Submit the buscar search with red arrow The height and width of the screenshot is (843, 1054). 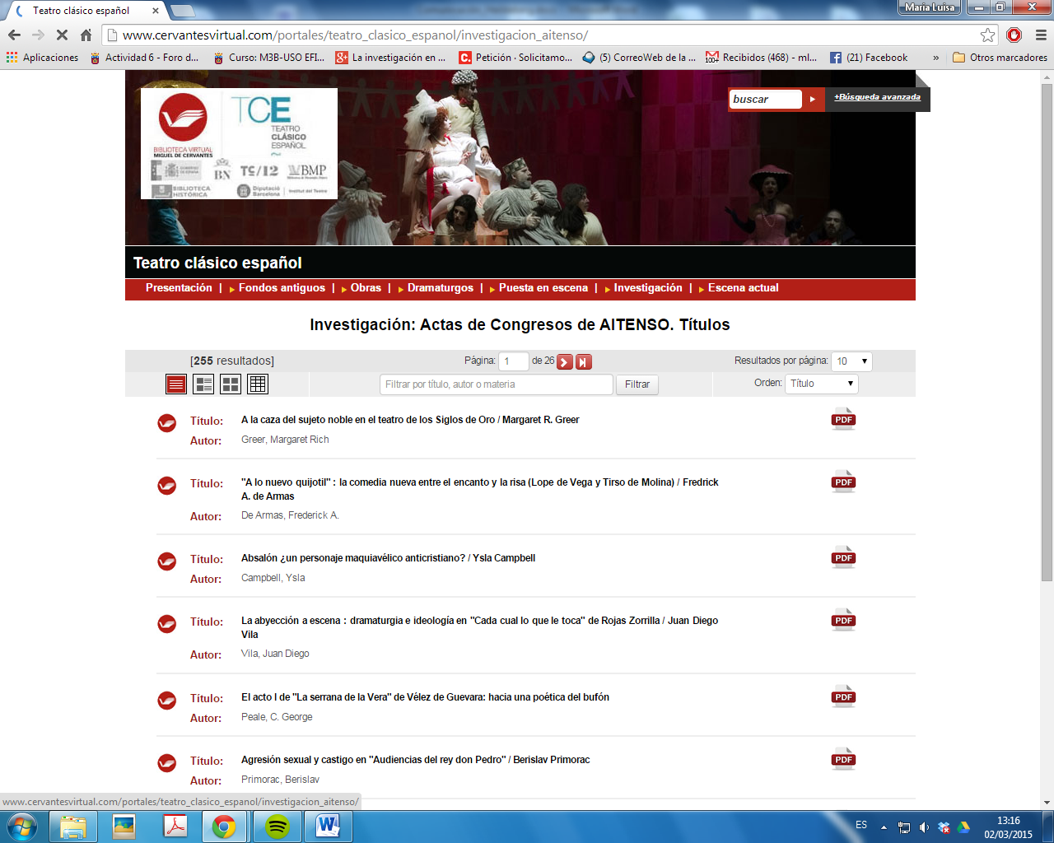tap(812, 99)
